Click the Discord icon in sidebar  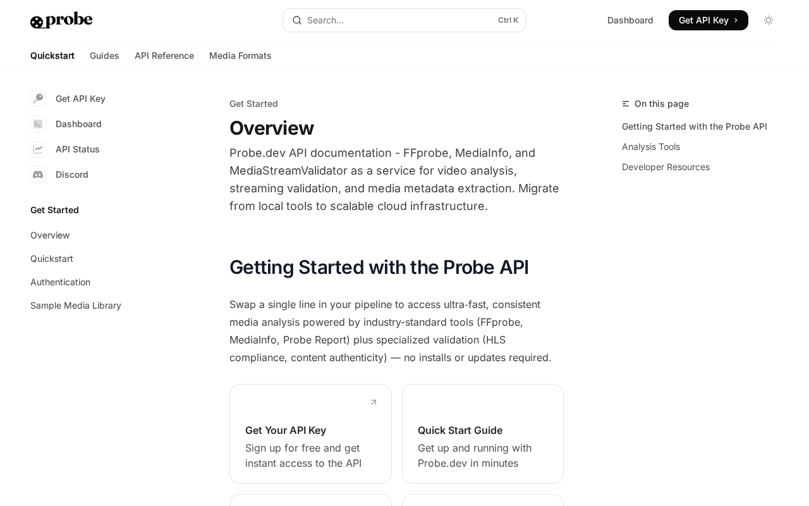click(38, 175)
